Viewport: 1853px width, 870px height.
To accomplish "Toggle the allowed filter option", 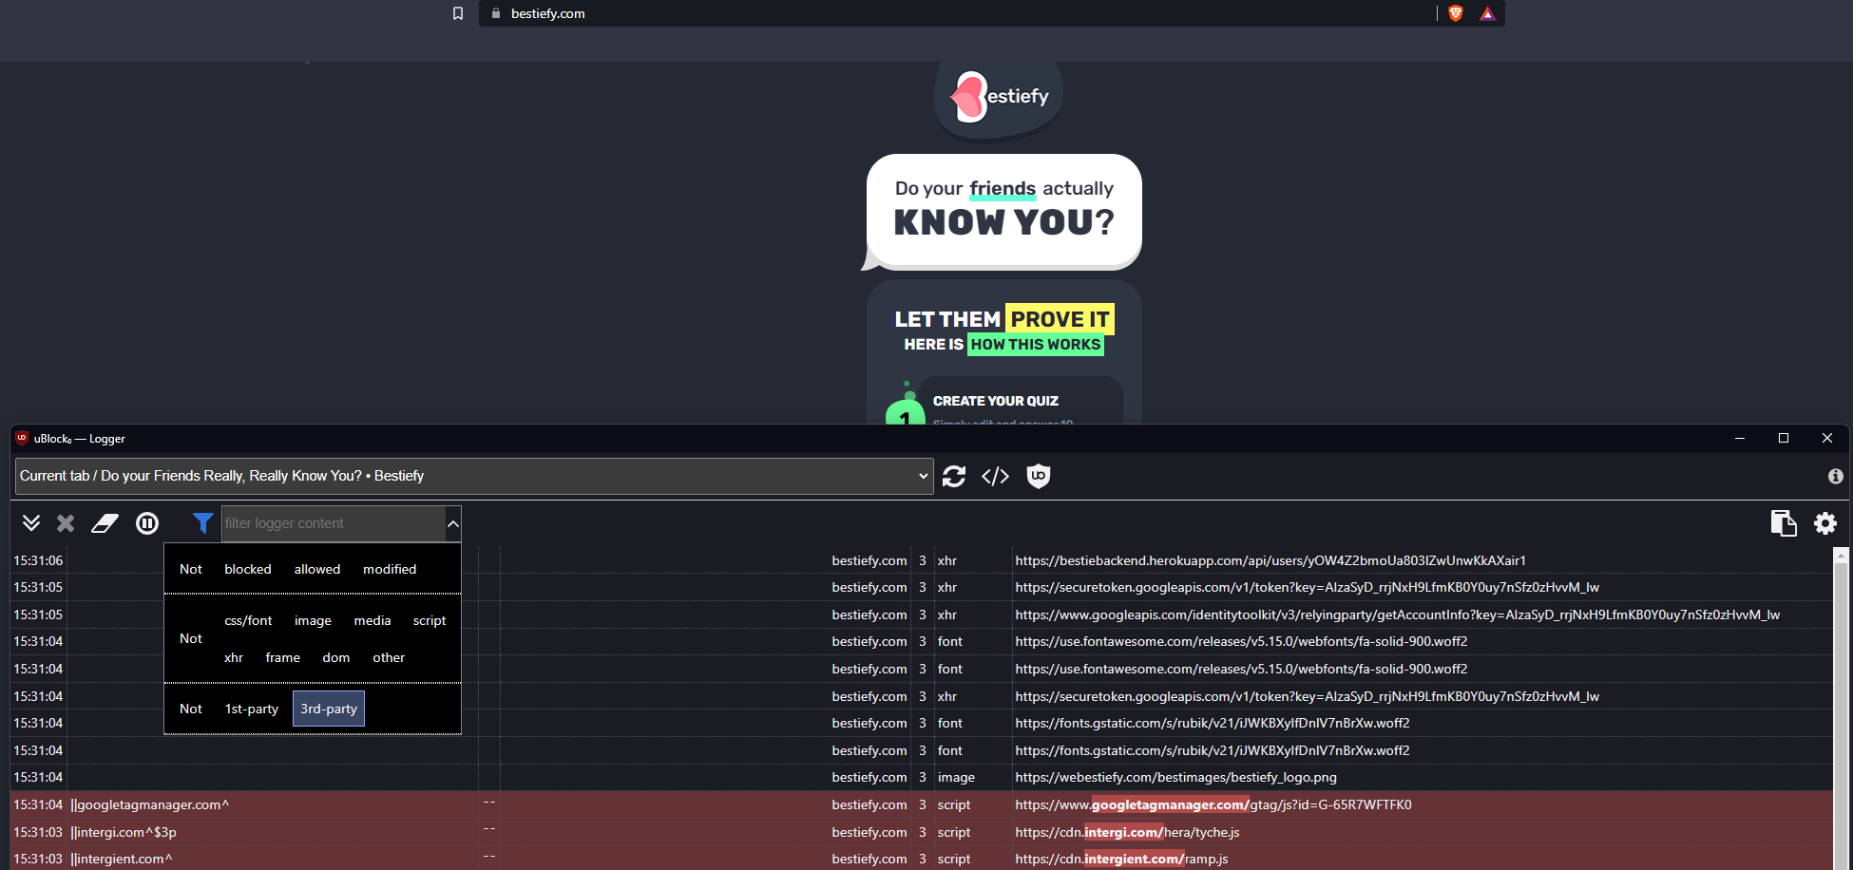I will [317, 569].
